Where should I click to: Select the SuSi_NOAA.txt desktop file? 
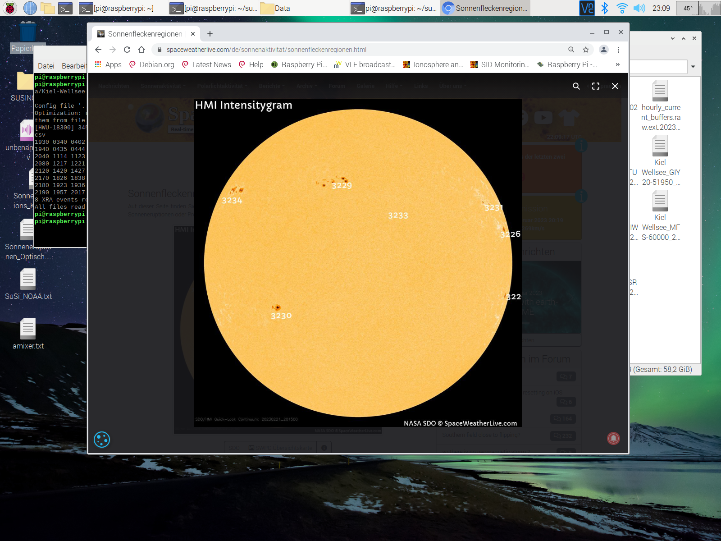[28, 284]
